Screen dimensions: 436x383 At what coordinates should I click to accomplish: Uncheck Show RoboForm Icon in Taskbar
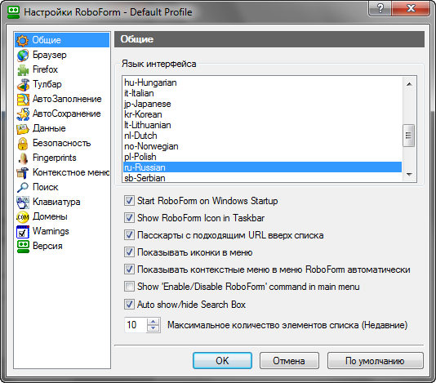[129, 218]
